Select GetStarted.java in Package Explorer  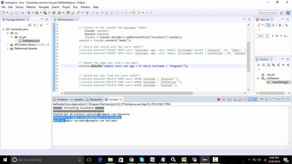pos(29,41)
